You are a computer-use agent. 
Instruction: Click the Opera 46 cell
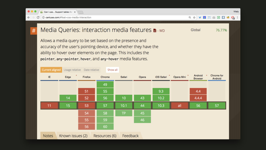(142, 120)
